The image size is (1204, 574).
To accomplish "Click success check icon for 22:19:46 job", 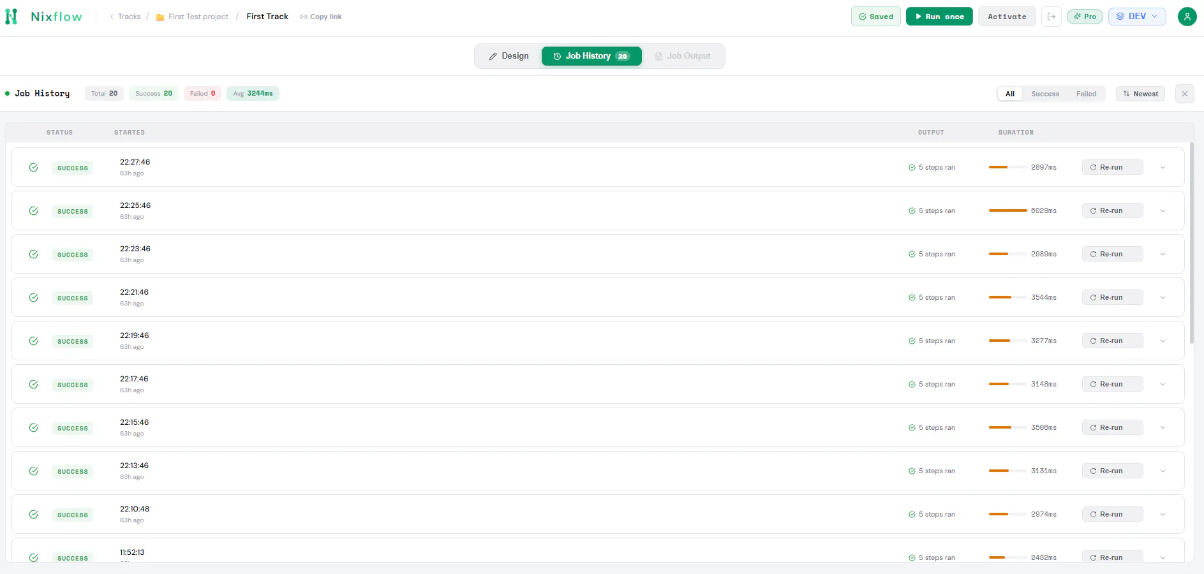I will [34, 341].
